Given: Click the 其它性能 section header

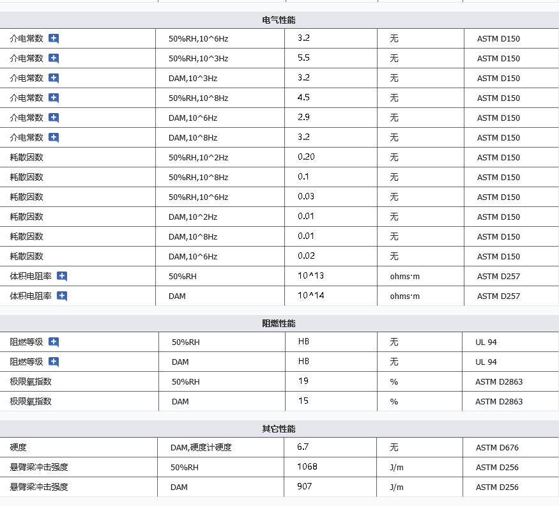Looking at the screenshot, I should pyautogui.click(x=279, y=429).
